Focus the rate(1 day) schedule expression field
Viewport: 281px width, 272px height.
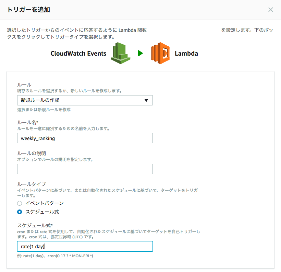(85, 246)
